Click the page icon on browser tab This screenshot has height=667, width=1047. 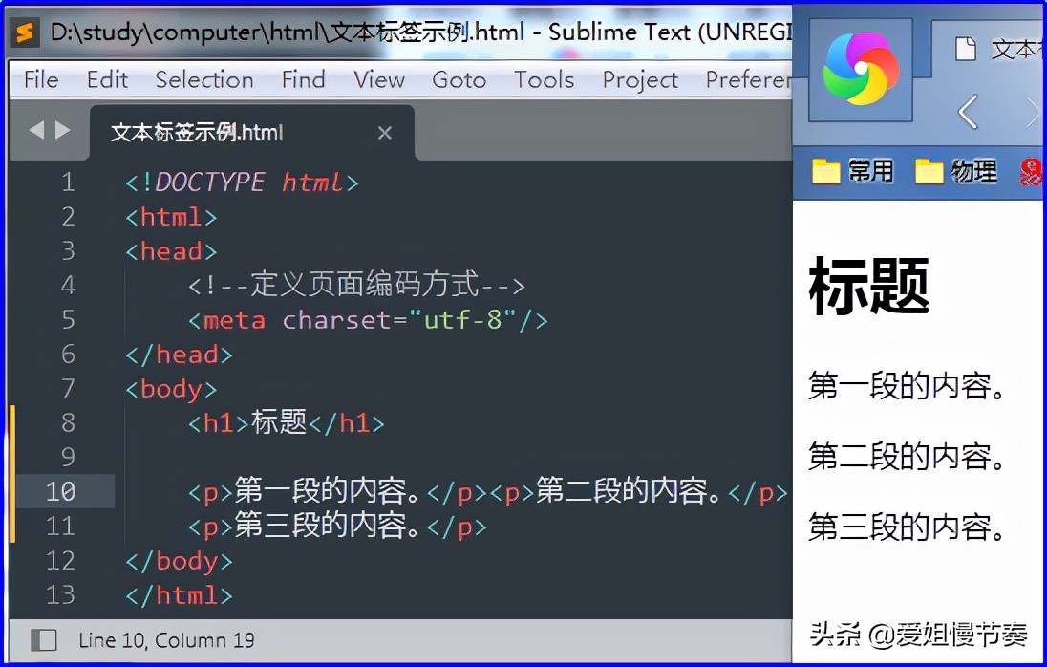[966, 49]
